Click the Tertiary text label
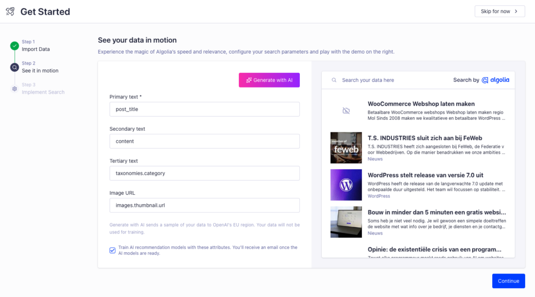The height and width of the screenshot is (297, 535). (123, 161)
